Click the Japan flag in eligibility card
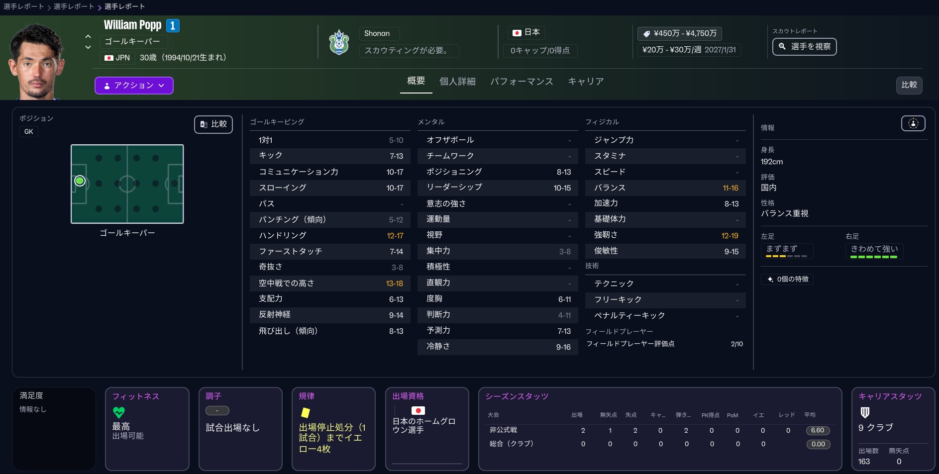Image resolution: width=939 pixels, height=474 pixels. click(418, 410)
